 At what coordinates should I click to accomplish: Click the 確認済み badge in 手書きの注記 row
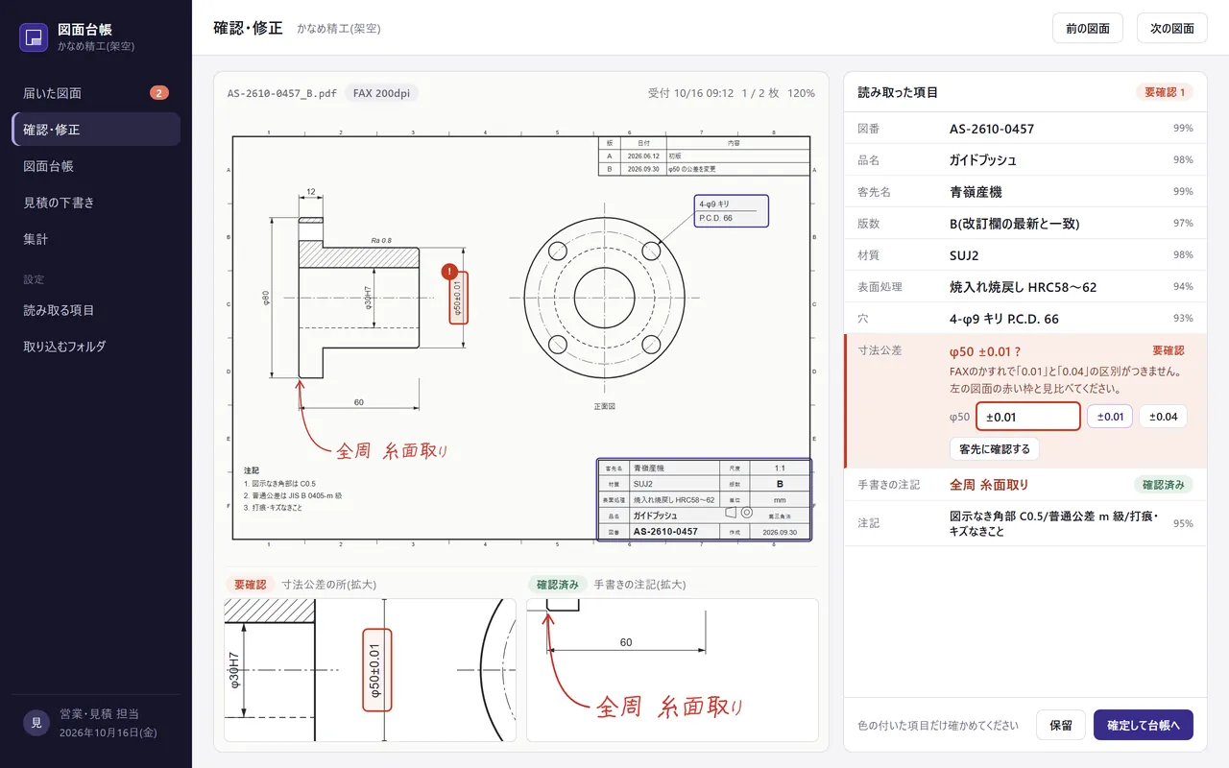coord(1163,485)
